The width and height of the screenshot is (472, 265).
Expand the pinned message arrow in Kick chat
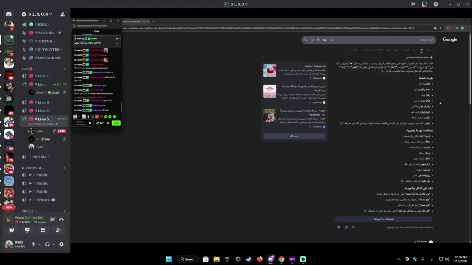pos(117,43)
